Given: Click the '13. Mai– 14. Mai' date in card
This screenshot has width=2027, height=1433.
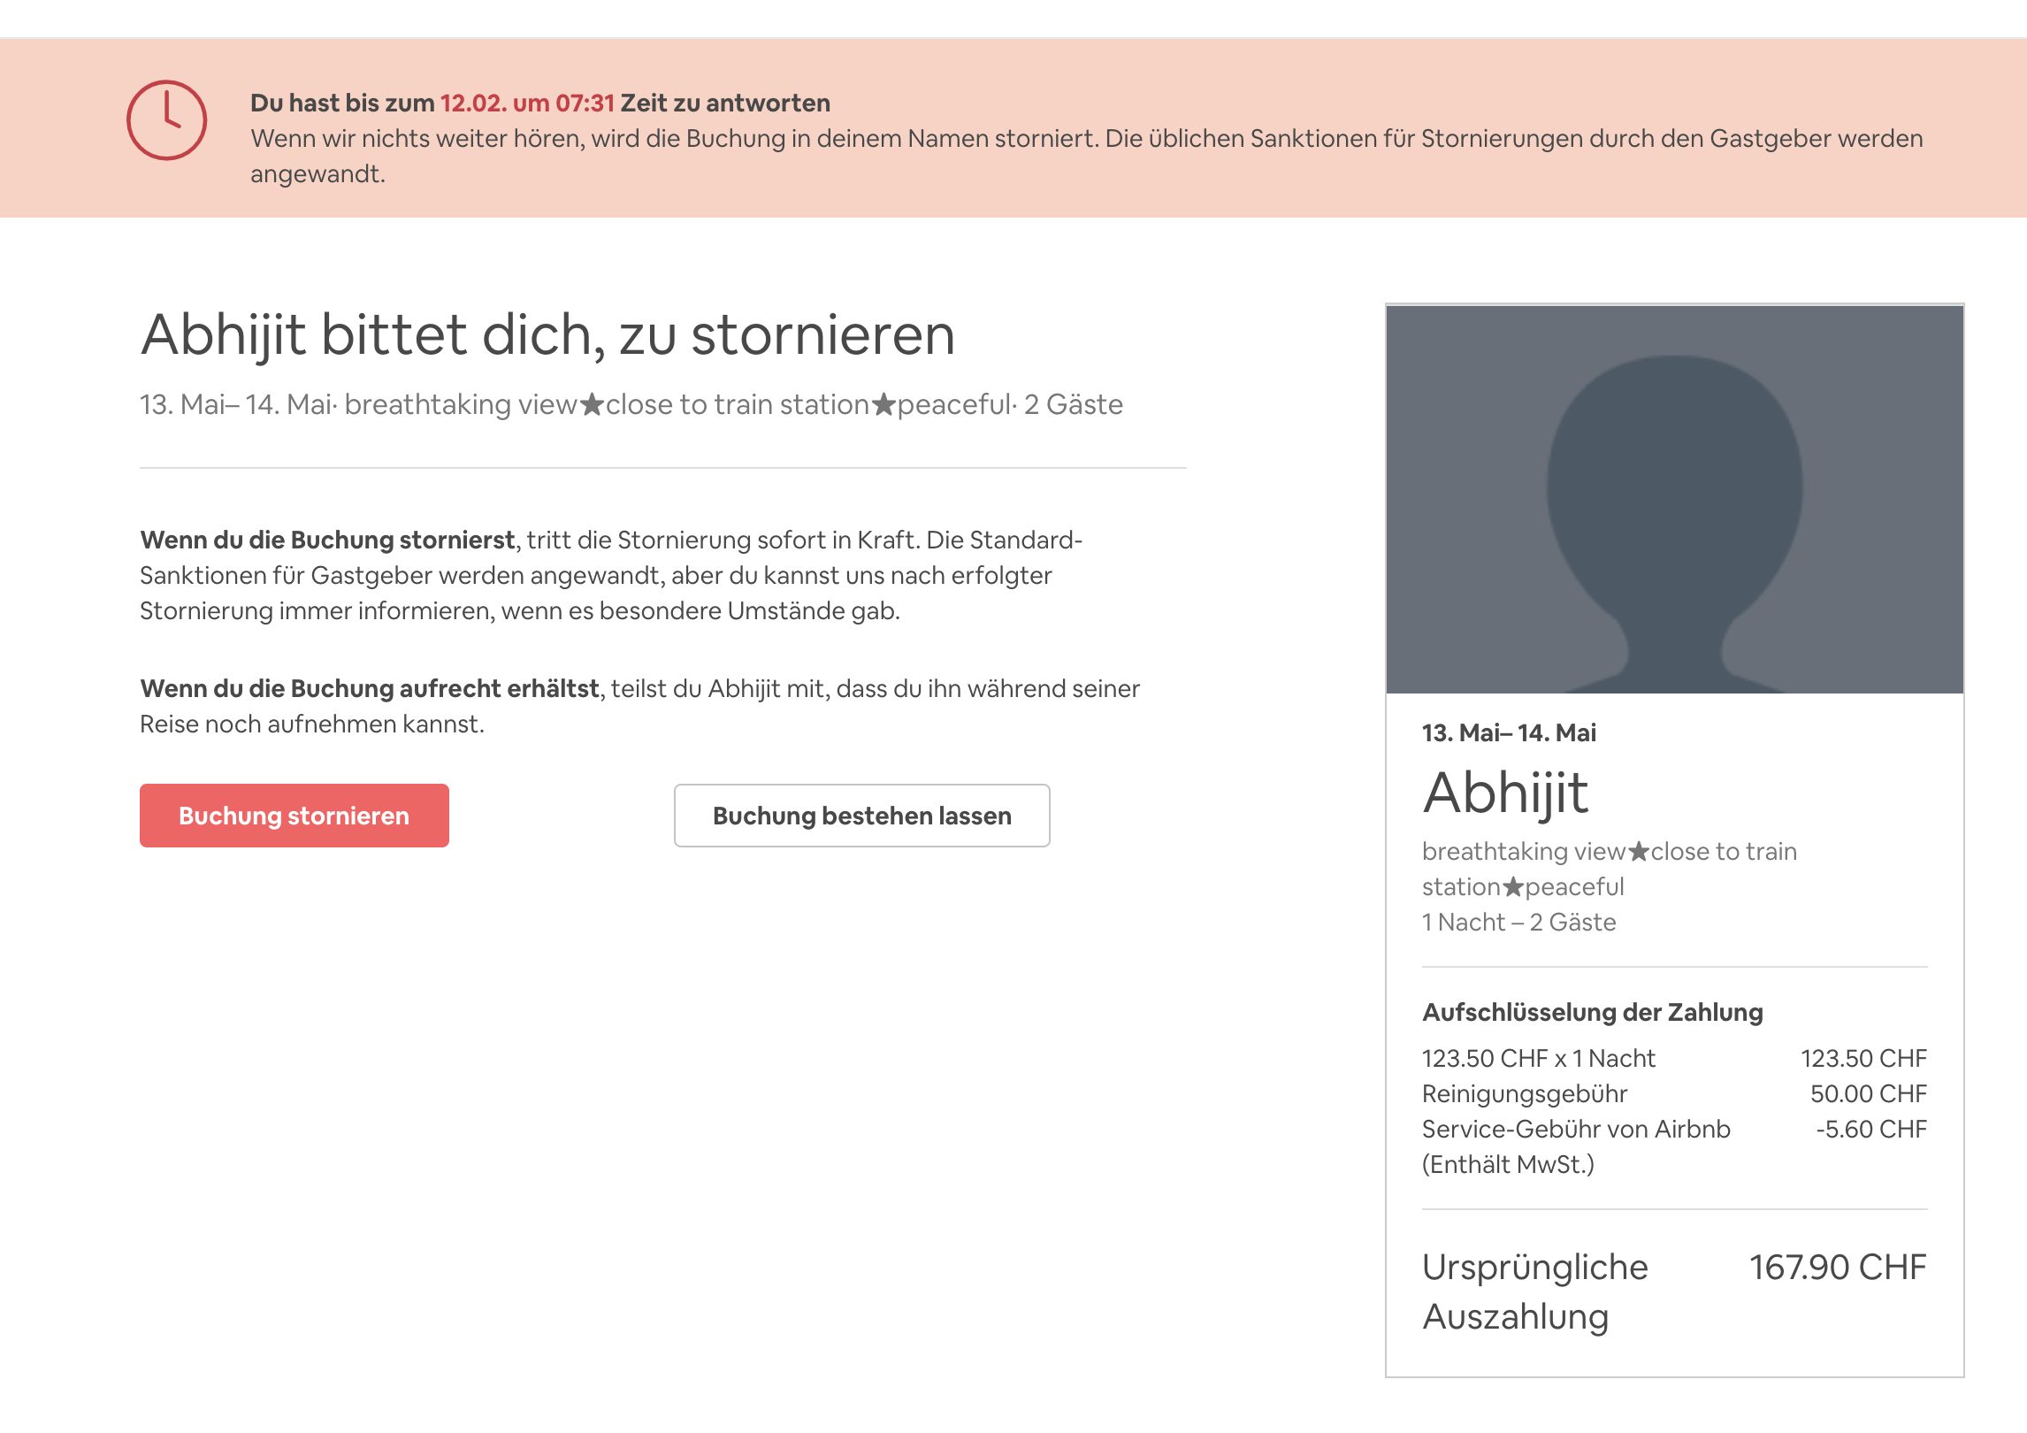Looking at the screenshot, I should coord(1509,733).
